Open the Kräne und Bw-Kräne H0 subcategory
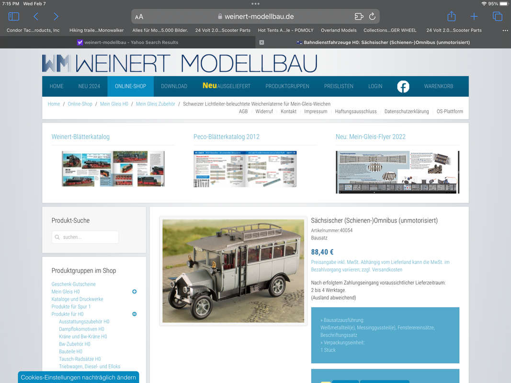Image resolution: width=511 pixels, height=383 pixels. [x=83, y=337]
